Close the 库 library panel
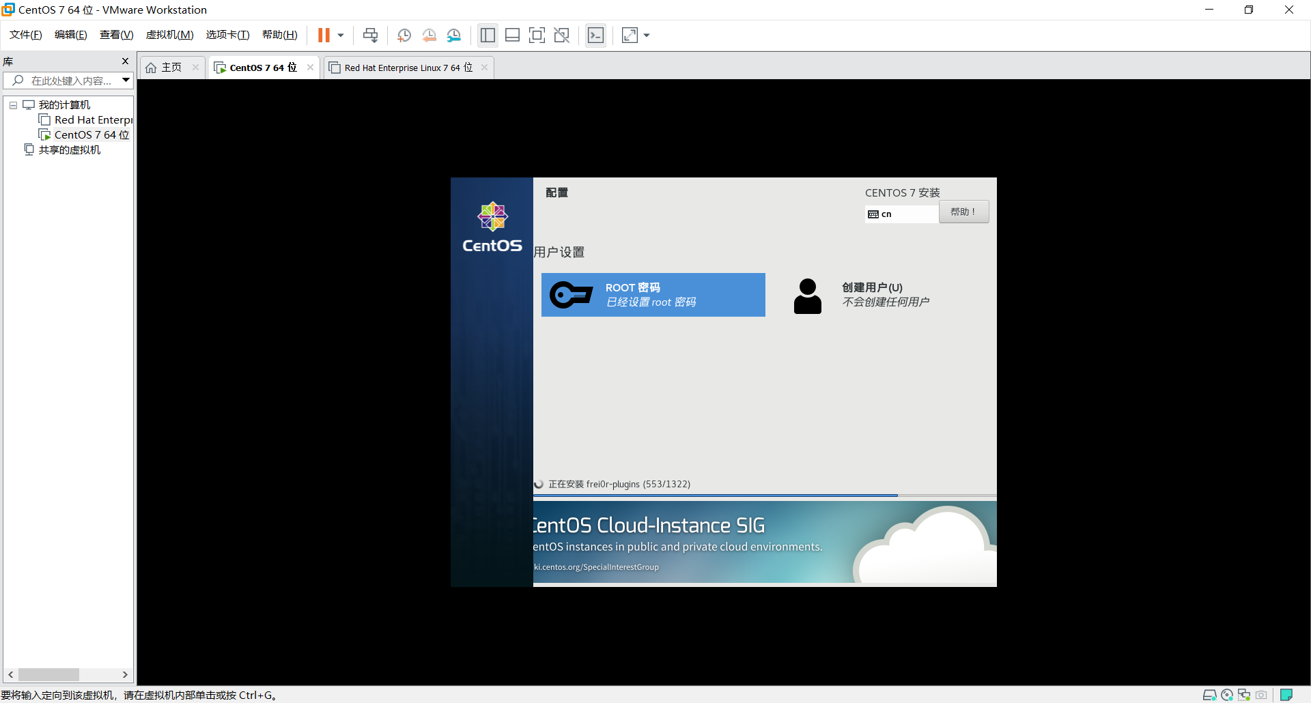The height and width of the screenshot is (703, 1311). click(x=125, y=61)
